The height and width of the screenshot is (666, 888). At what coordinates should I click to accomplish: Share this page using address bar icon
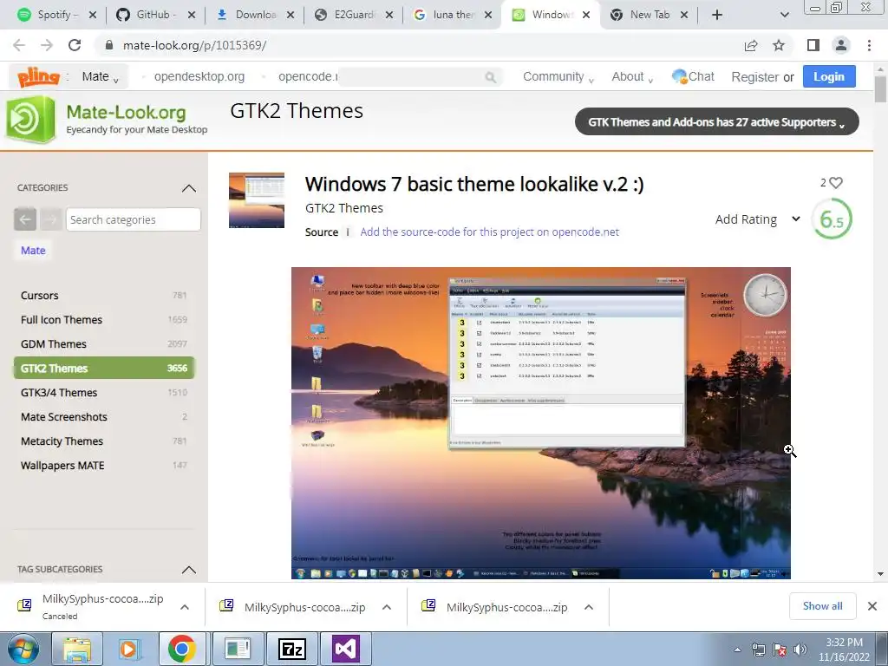751,45
